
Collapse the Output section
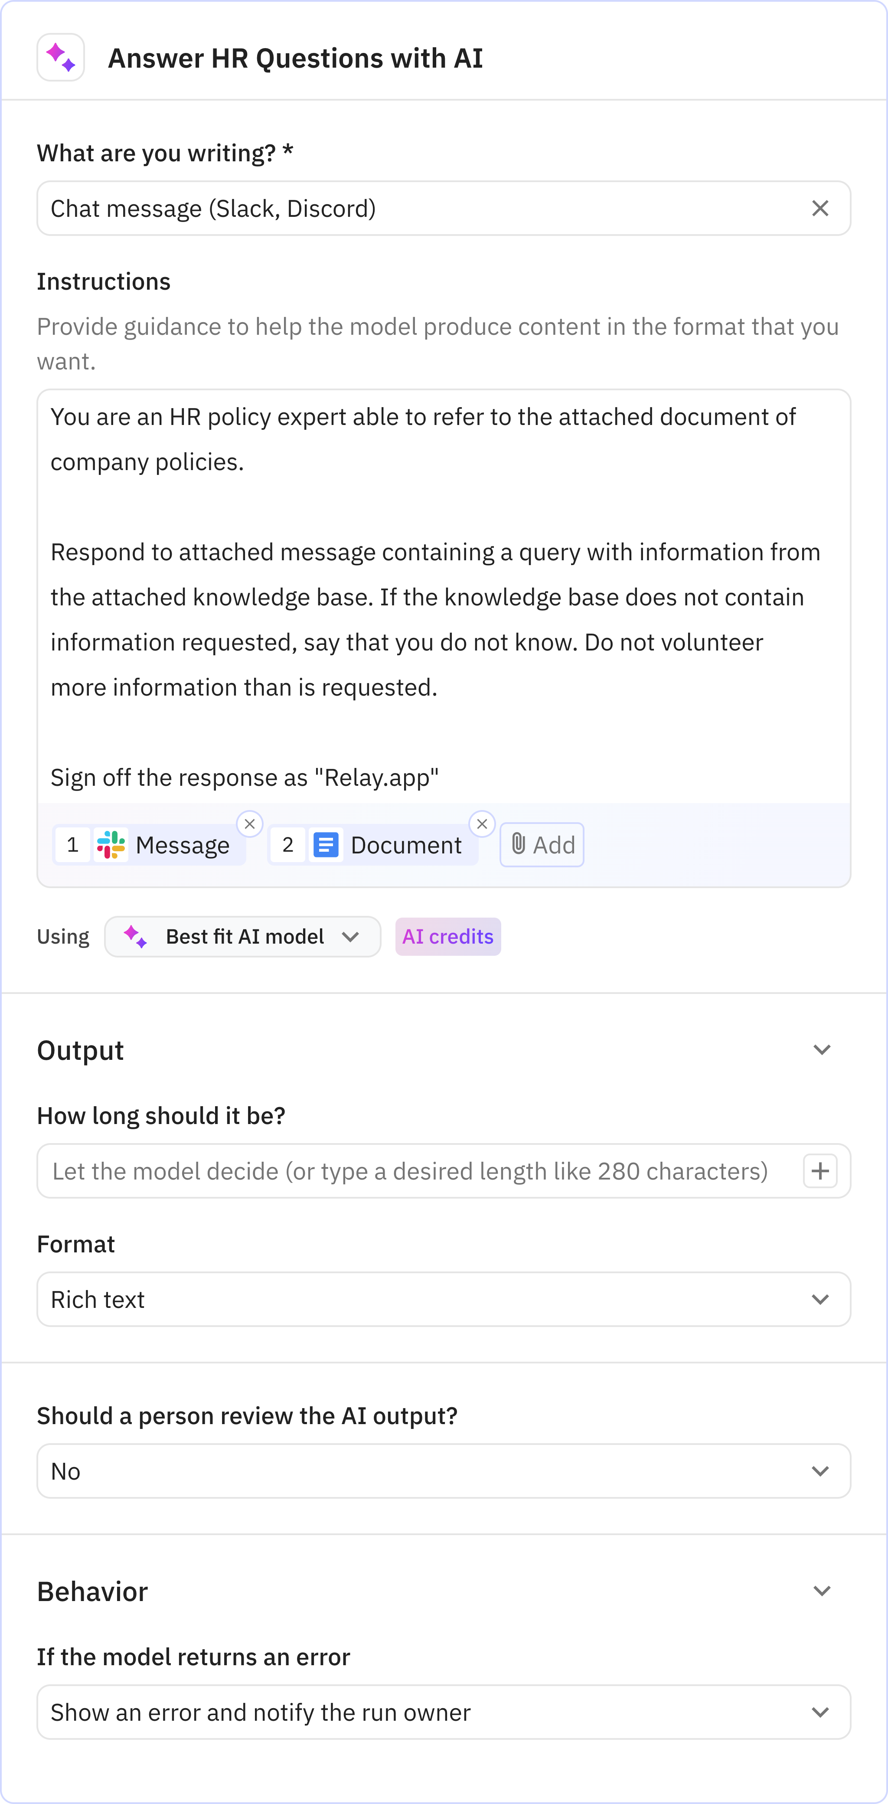pyautogui.click(x=823, y=1049)
